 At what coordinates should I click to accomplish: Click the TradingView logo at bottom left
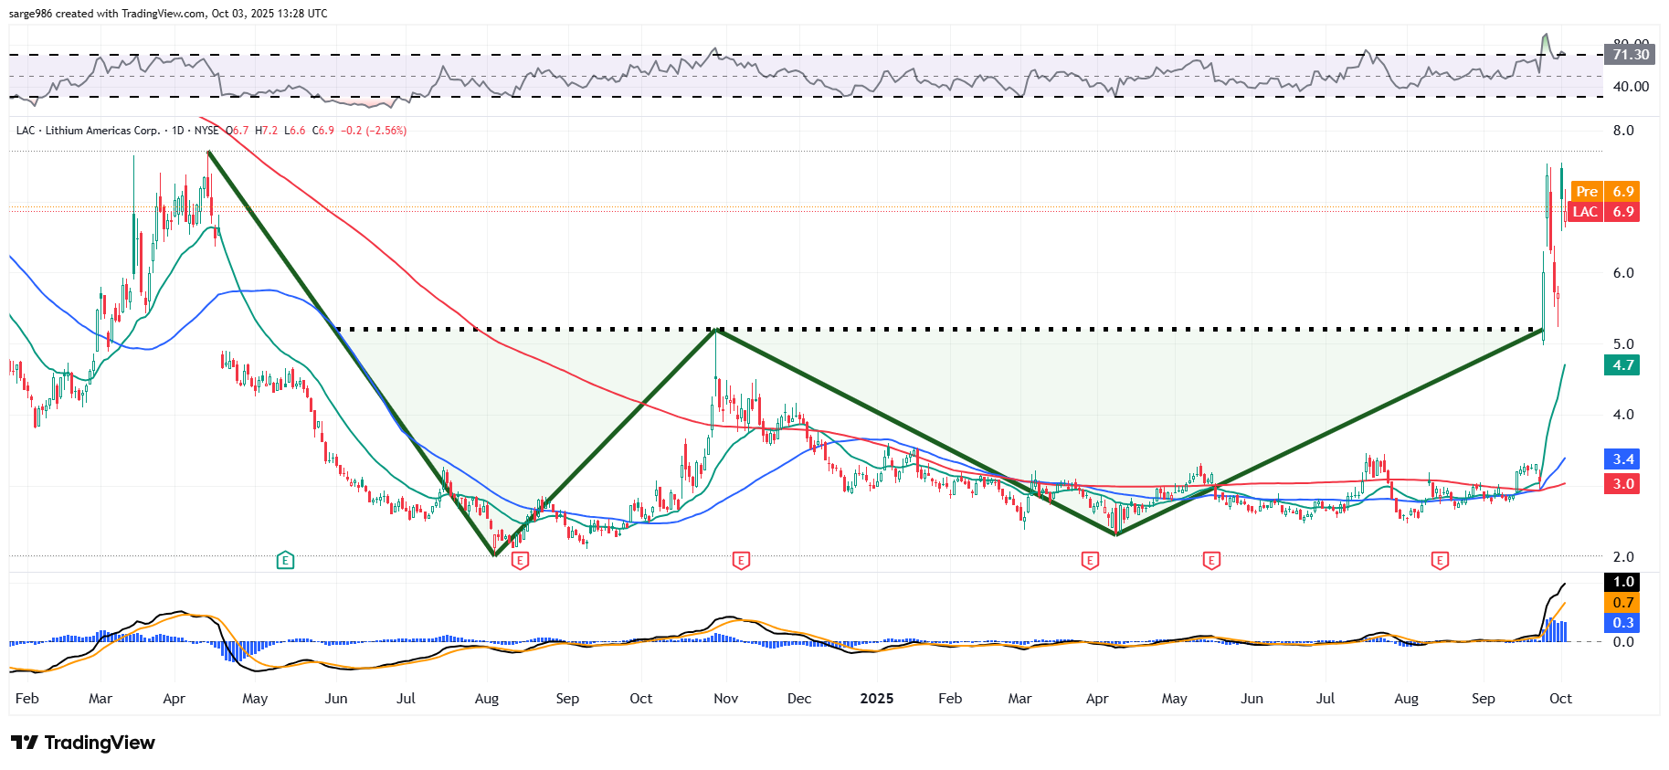83,743
